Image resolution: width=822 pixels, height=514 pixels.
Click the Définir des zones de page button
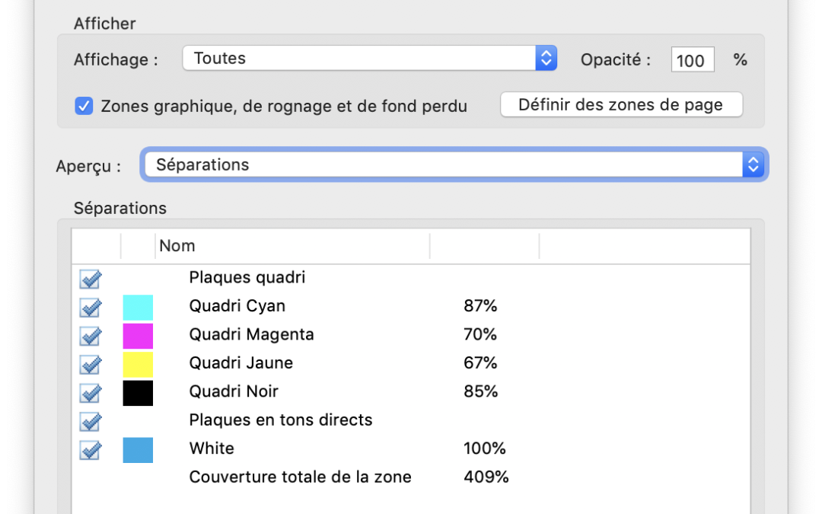coord(620,105)
